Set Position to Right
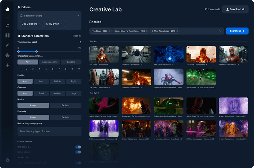The image size is (254, 168). pyautogui.click(x=74, y=81)
